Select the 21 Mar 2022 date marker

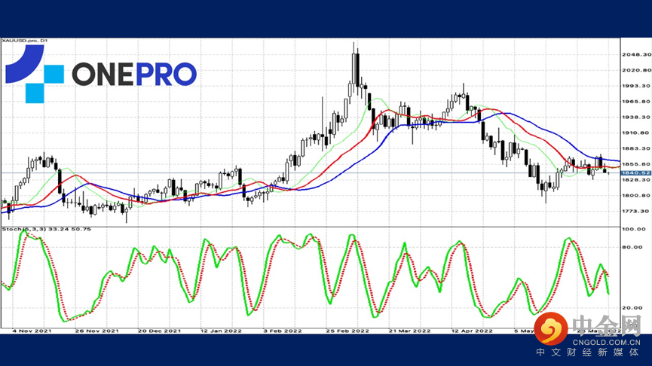(x=409, y=331)
